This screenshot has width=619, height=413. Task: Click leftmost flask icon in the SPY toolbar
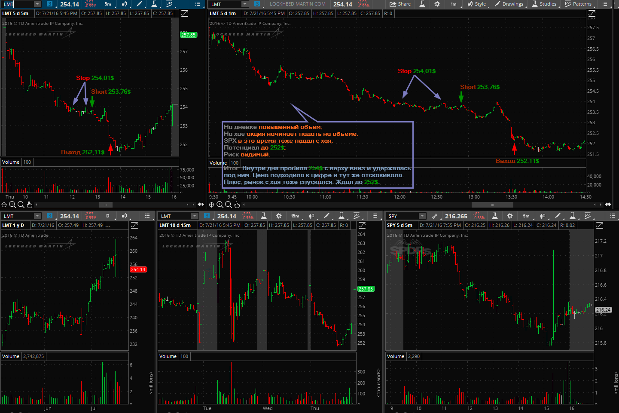pos(495,216)
